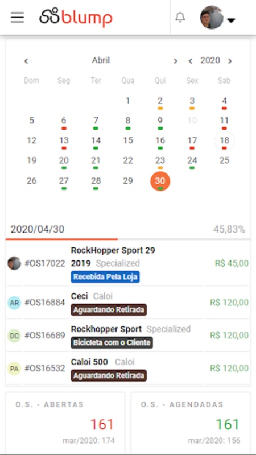Click the AR avatar icon for #OS16884
The image size is (256, 455).
(14, 303)
